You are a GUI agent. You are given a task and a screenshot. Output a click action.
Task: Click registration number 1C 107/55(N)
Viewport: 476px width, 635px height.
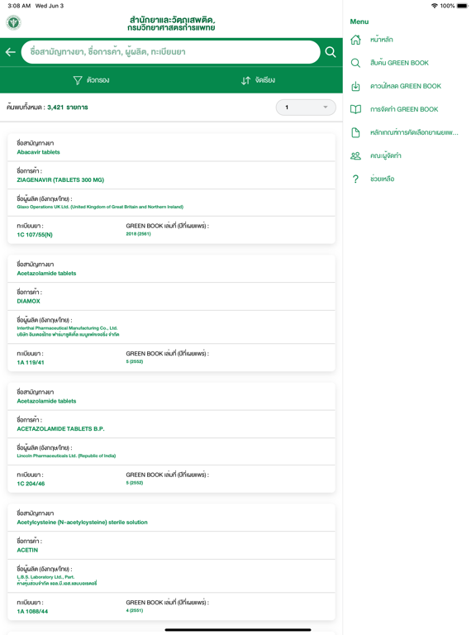35,235
